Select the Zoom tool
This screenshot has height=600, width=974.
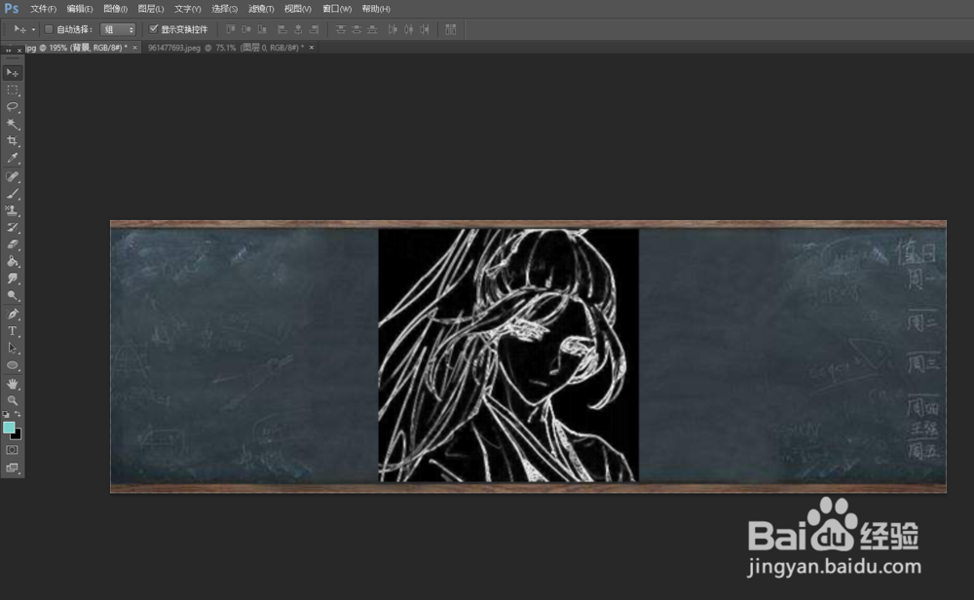point(13,400)
